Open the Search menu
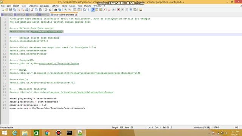Viewport: 242px width, 136px height. pyautogui.click(x=16, y=6)
